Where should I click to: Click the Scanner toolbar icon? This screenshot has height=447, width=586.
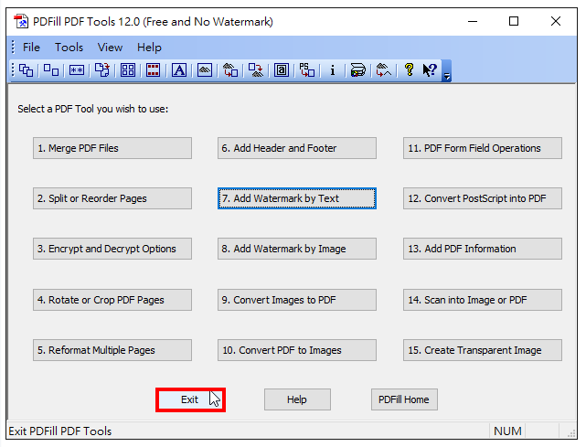357,69
